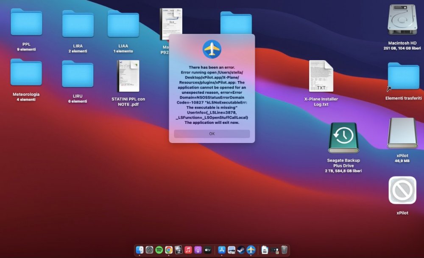This screenshot has width=424, height=258.
Task: Click the Steam icon in the dock
Action: [241, 250]
